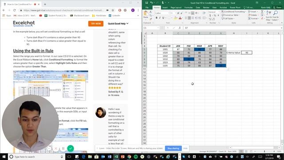Screen dimensions: 284x160
Task: Open a new Chrome tab
Action: [45, 4]
